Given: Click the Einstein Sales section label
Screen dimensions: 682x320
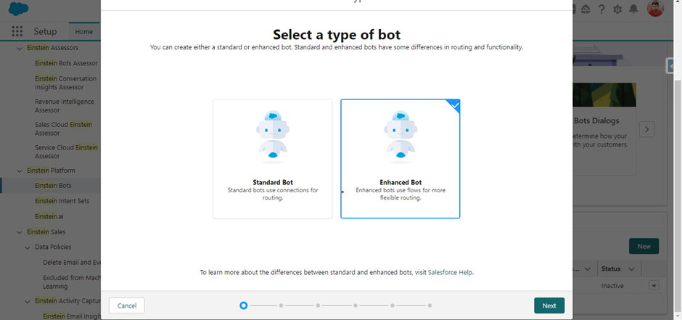Looking at the screenshot, I should point(46,231).
